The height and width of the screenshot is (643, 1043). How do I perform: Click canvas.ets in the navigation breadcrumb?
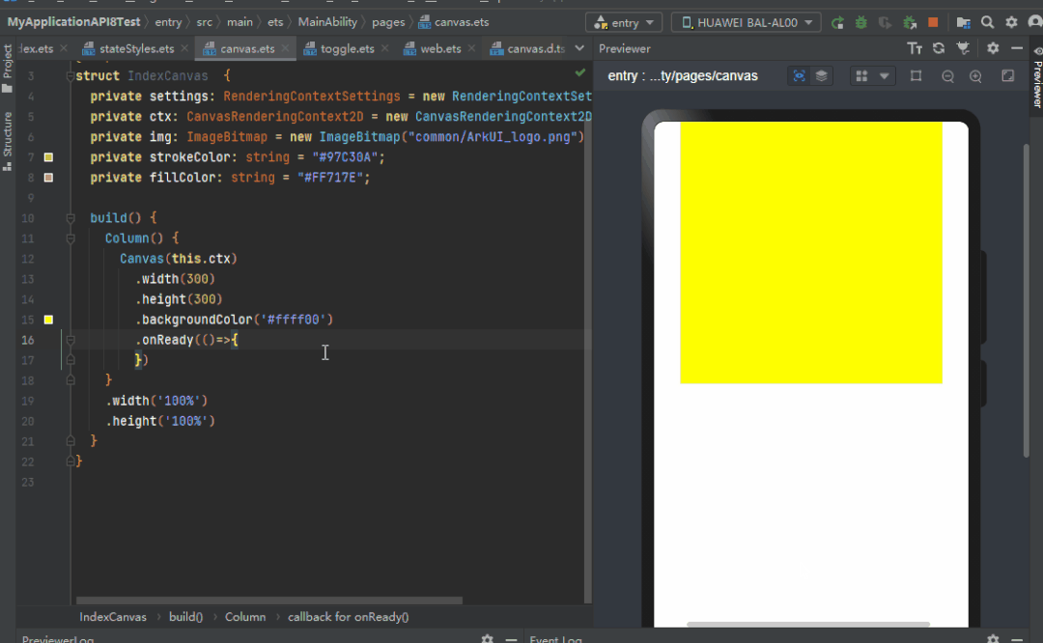tap(454, 22)
